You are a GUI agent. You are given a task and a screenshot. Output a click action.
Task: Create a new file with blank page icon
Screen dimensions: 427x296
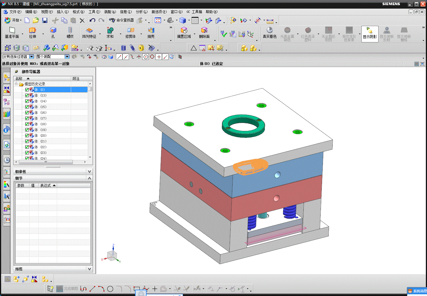pos(27,20)
